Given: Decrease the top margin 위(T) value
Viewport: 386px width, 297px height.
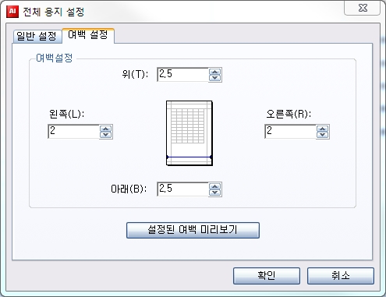Looking at the screenshot, I should point(215,78).
